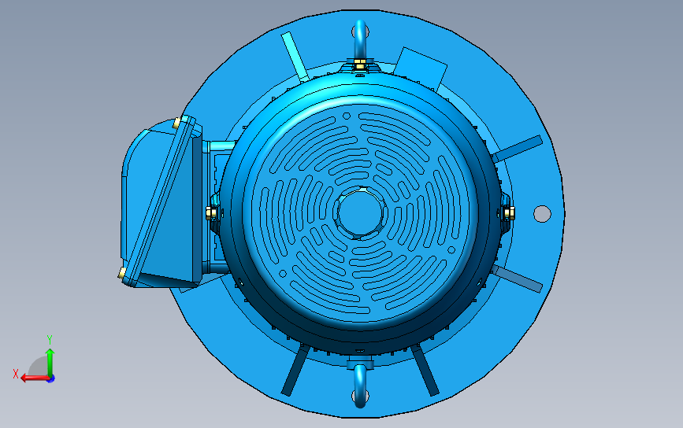Pick the small round hole atop fan grille
Viewport: 683px width, 428px height.
pos(347,116)
